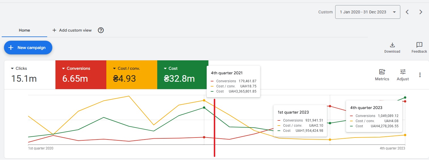The height and width of the screenshot is (160, 429).
Task: Click the Download icon
Action: point(392,45)
